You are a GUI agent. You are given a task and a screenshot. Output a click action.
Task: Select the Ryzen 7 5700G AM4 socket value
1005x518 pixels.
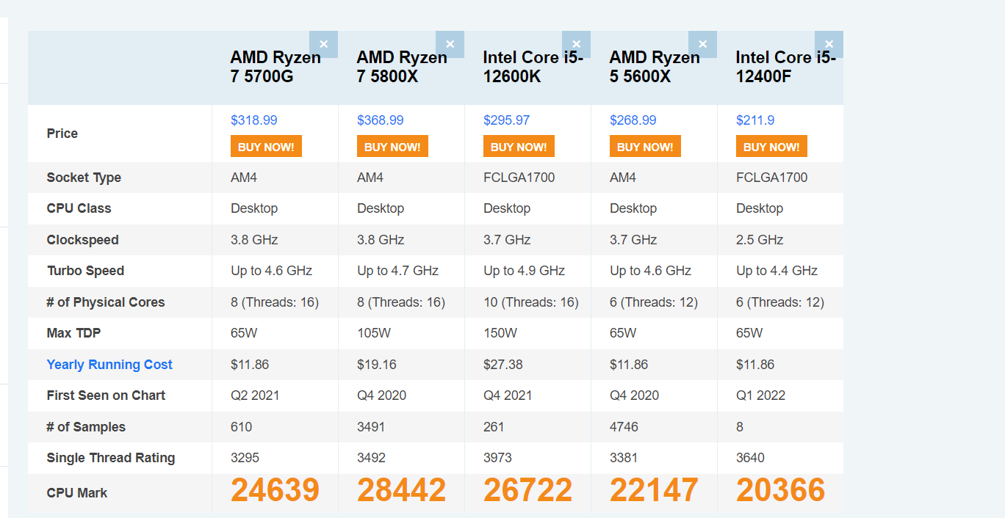click(x=244, y=178)
